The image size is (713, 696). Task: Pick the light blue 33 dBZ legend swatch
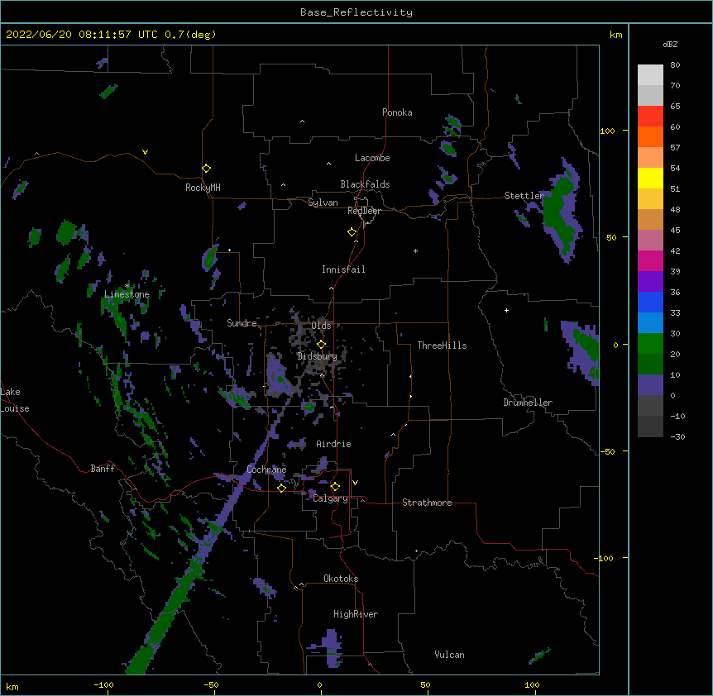pyautogui.click(x=650, y=323)
